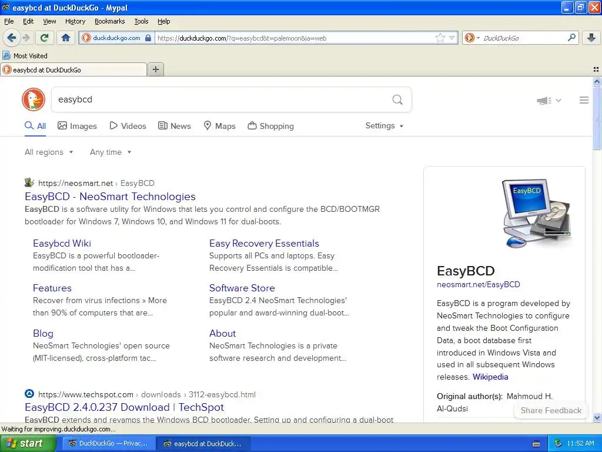Open the About sublink
This screenshot has height=452, width=602.
click(222, 333)
